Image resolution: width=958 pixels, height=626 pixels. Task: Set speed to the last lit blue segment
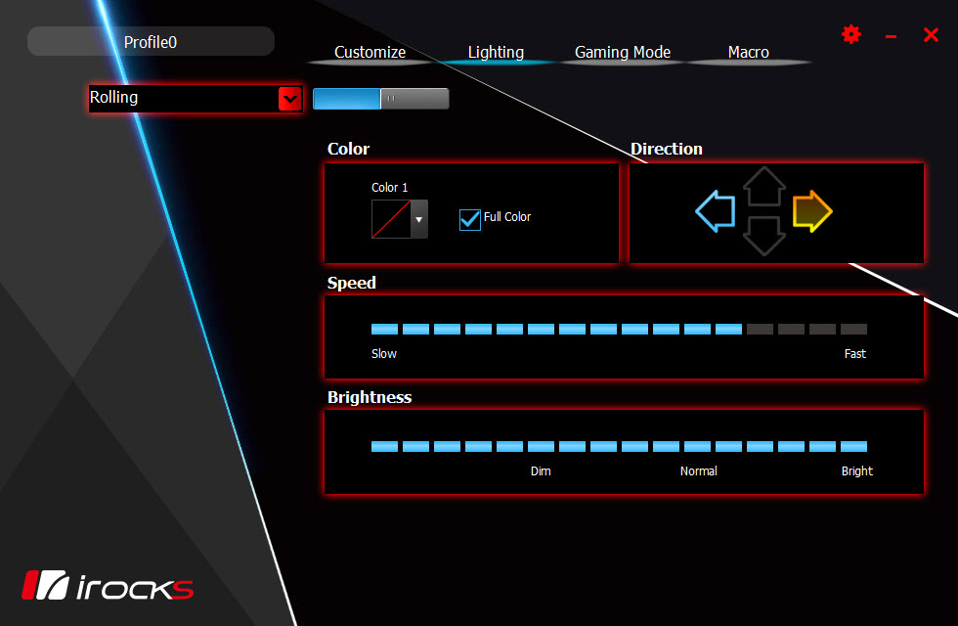pyautogui.click(x=728, y=329)
